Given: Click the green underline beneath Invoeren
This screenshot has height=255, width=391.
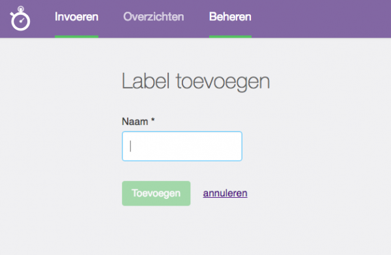Looking at the screenshot, I should click(x=76, y=36).
